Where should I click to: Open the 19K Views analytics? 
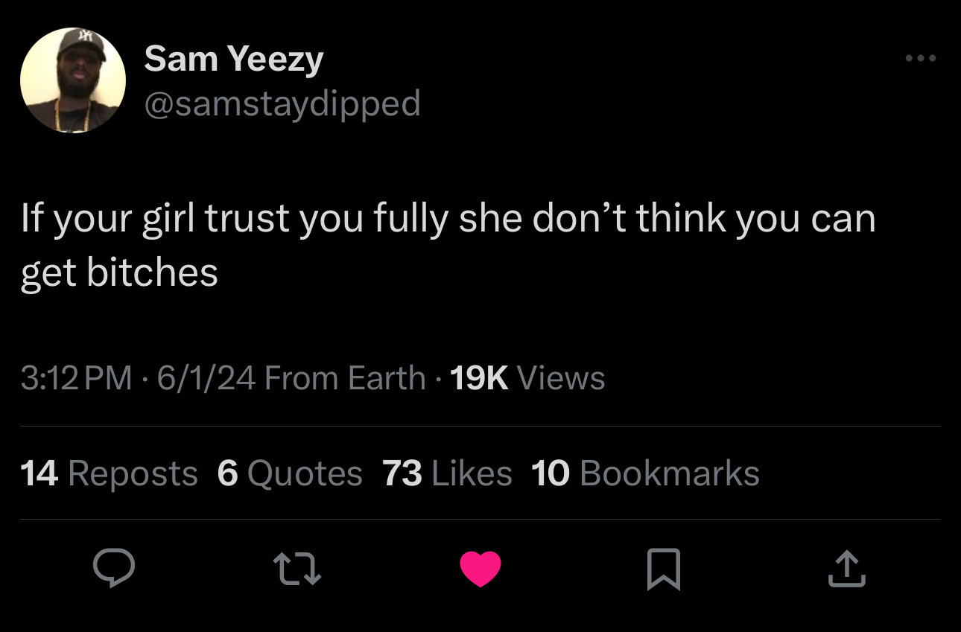tap(527, 378)
